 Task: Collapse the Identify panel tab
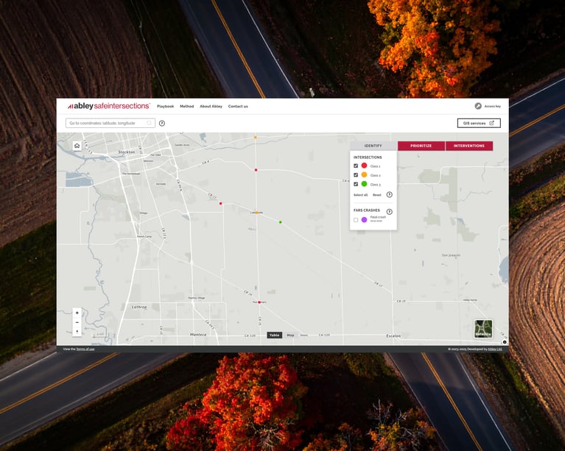tap(373, 146)
